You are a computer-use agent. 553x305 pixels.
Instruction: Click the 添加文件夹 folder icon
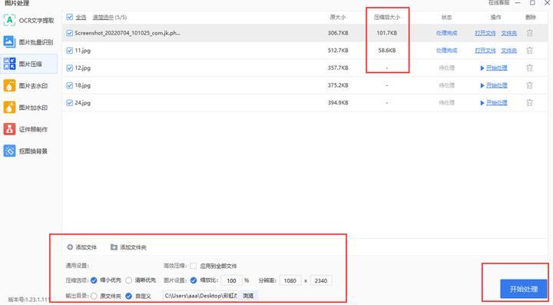(x=114, y=247)
